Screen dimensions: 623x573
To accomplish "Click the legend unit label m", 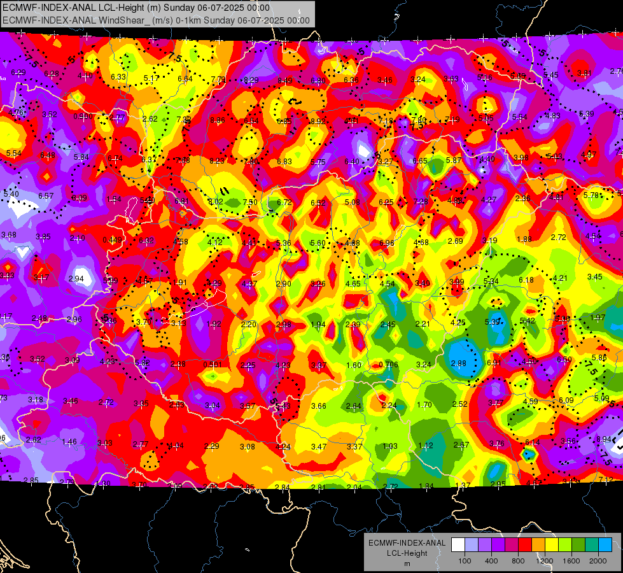I will point(407,563).
